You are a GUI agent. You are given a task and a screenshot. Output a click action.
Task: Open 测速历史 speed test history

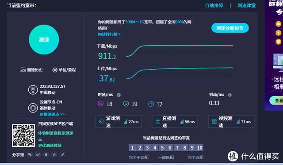point(31,70)
